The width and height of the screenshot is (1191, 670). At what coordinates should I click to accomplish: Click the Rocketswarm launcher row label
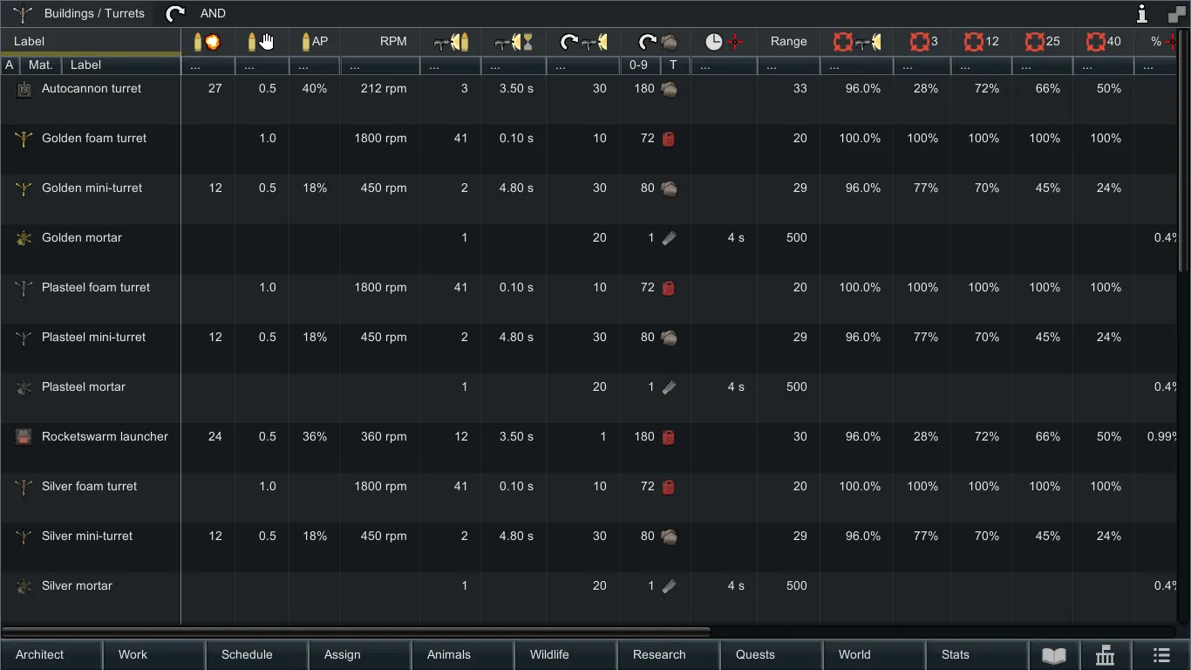tap(105, 437)
